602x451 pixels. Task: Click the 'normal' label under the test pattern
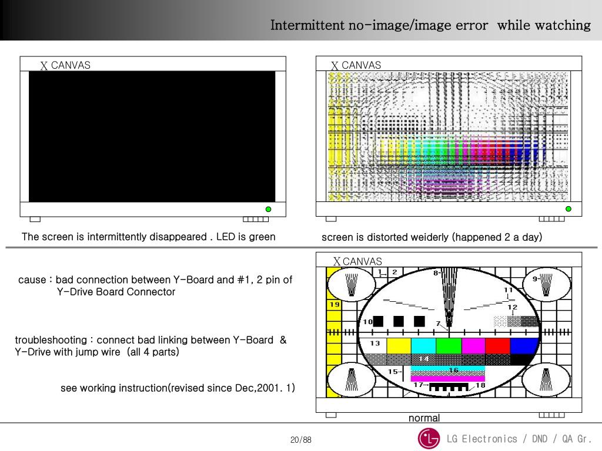click(x=424, y=418)
